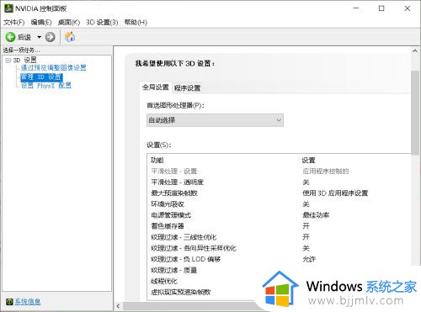
Task: Click the 允许 setting value
Action: tap(309, 259)
